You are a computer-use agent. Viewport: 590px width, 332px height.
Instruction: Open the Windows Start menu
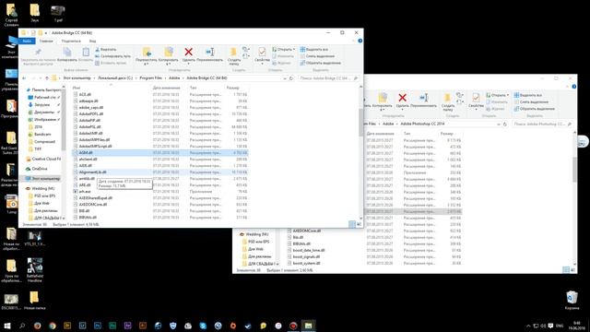pyautogui.click(x=7, y=326)
